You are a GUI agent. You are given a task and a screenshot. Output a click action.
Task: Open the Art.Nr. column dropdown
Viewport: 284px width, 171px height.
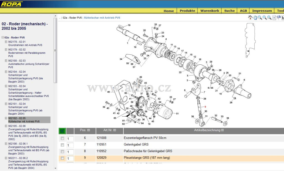115,130
